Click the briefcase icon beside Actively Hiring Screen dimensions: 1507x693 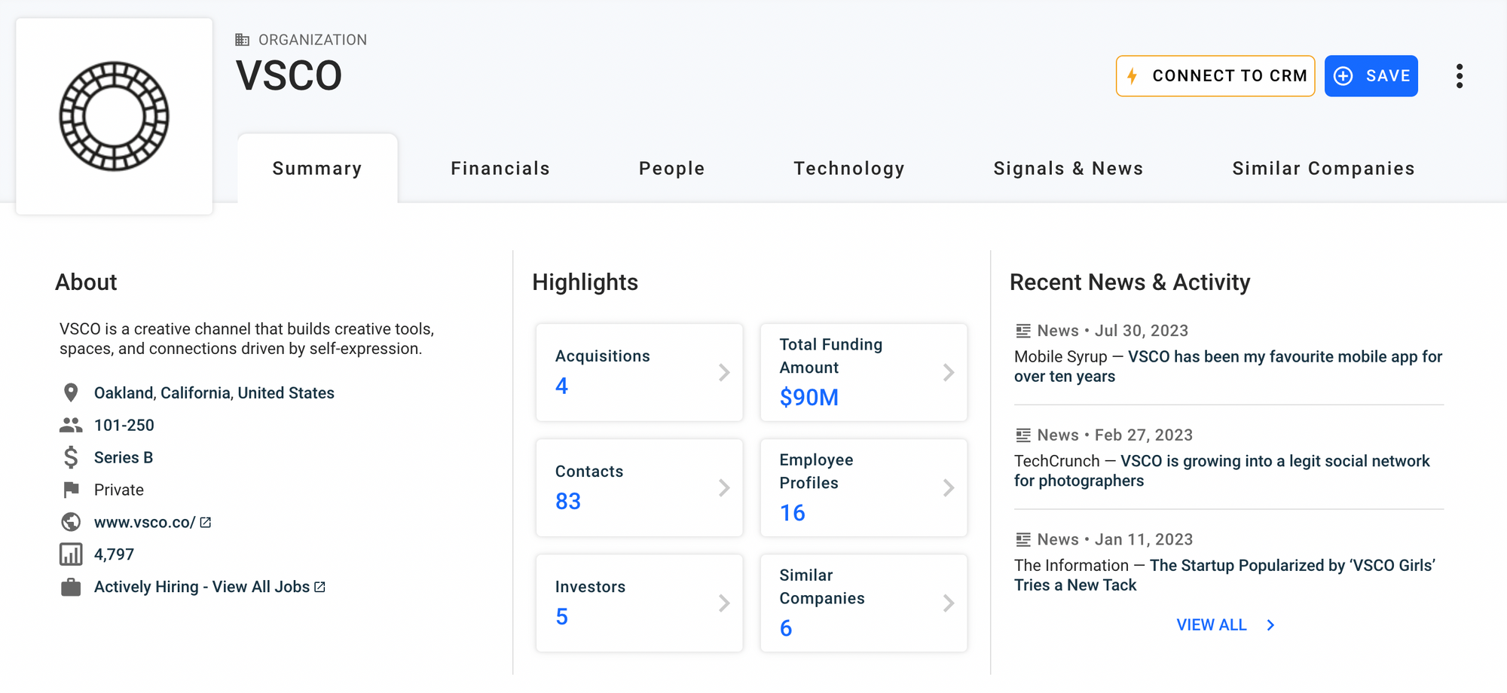(71, 587)
